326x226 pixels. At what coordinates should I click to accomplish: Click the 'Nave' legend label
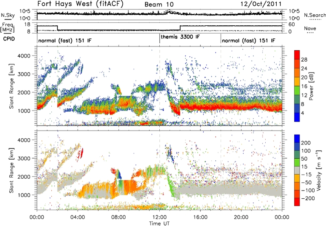[x=310, y=28]
